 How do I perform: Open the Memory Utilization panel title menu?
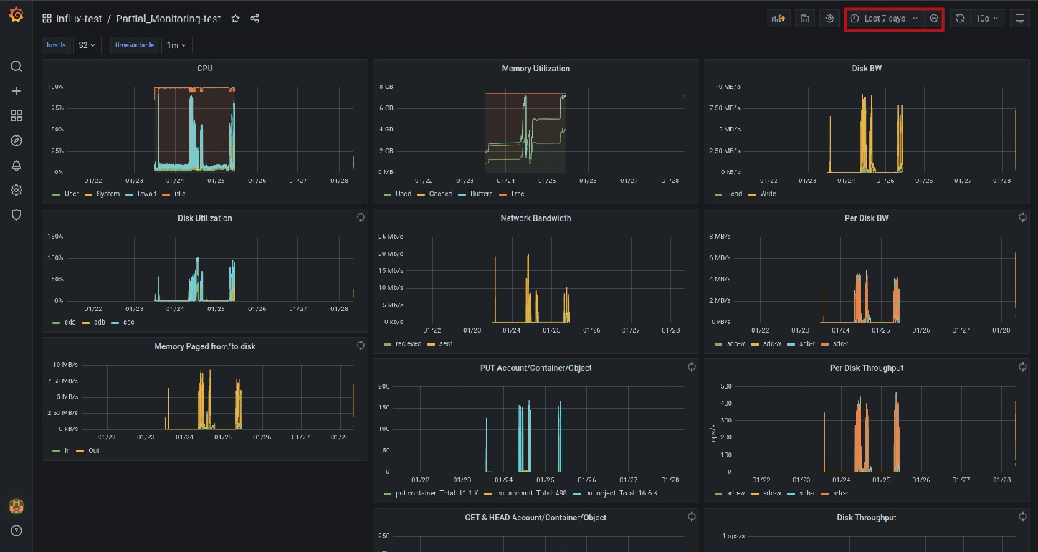(535, 69)
